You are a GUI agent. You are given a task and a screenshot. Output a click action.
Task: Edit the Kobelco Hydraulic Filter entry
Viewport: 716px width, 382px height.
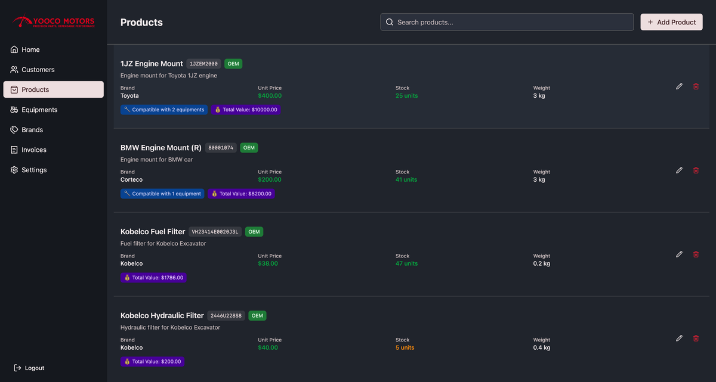click(679, 338)
